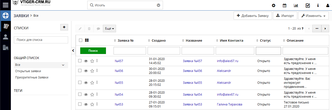Open the user profile icon
This screenshot has height=110, width=332.
click(x=327, y=5)
